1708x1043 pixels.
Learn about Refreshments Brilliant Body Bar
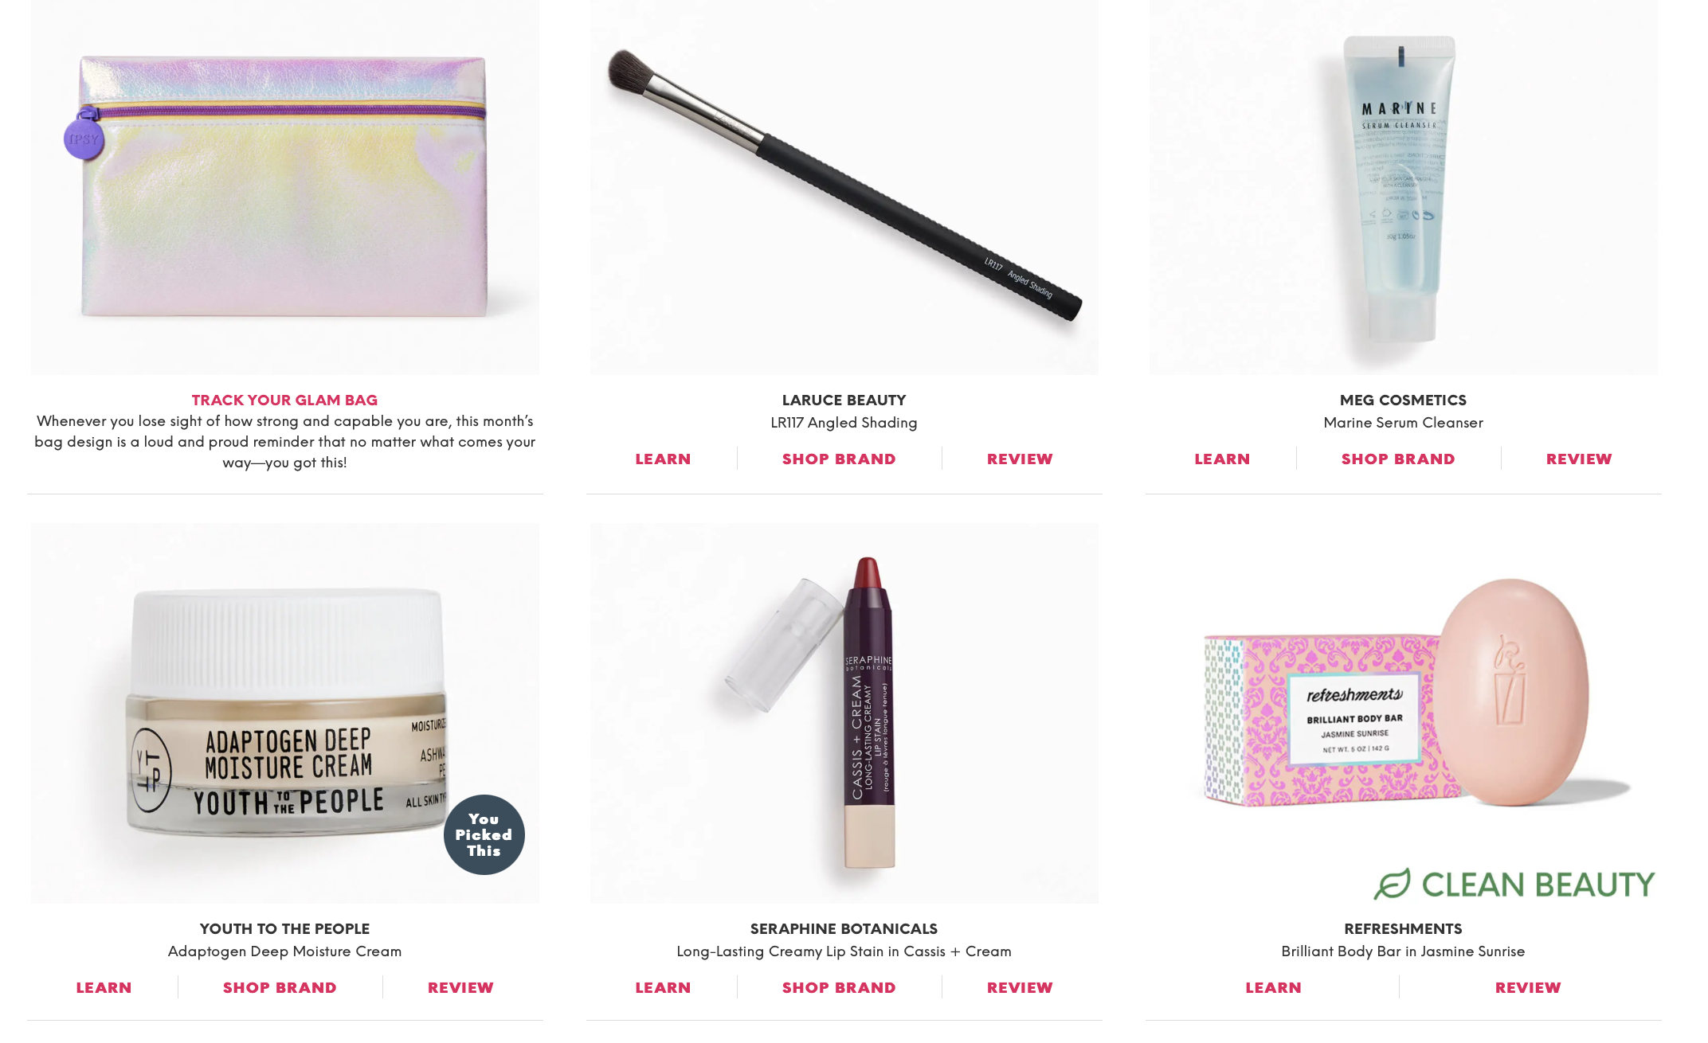pyautogui.click(x=1273, y=987)
